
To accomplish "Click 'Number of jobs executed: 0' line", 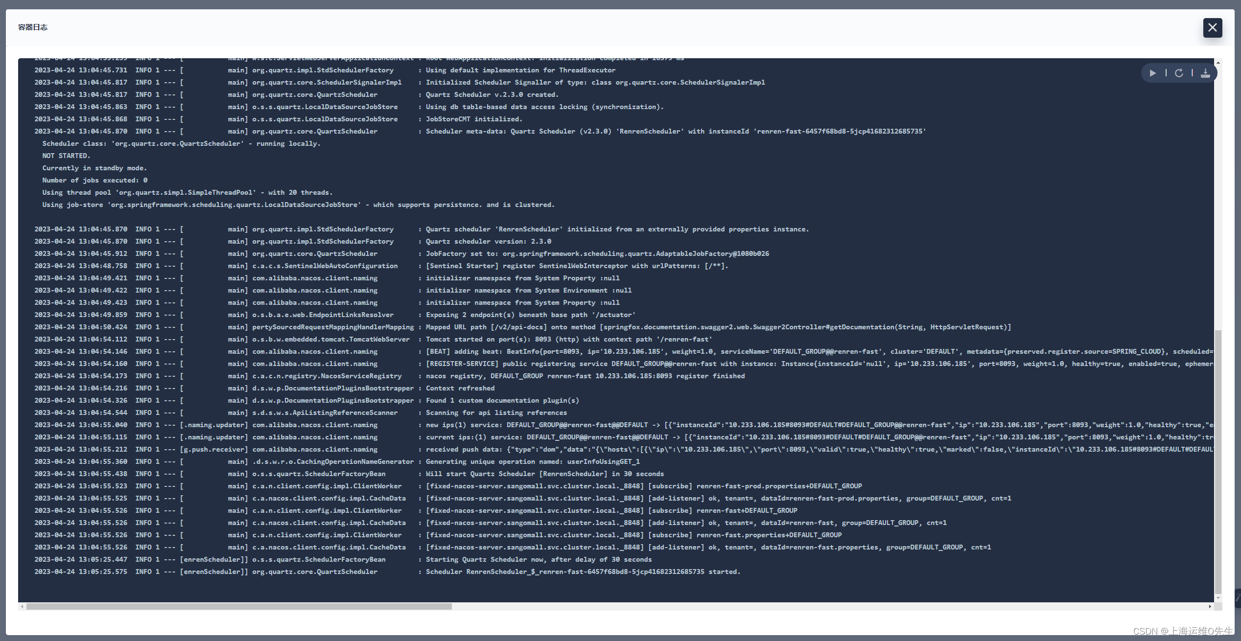I will [x=95, y=180].
